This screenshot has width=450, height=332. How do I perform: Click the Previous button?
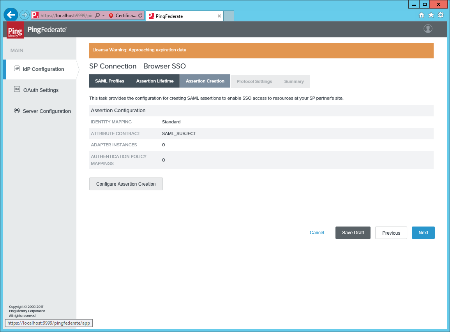tap(391, 233)
